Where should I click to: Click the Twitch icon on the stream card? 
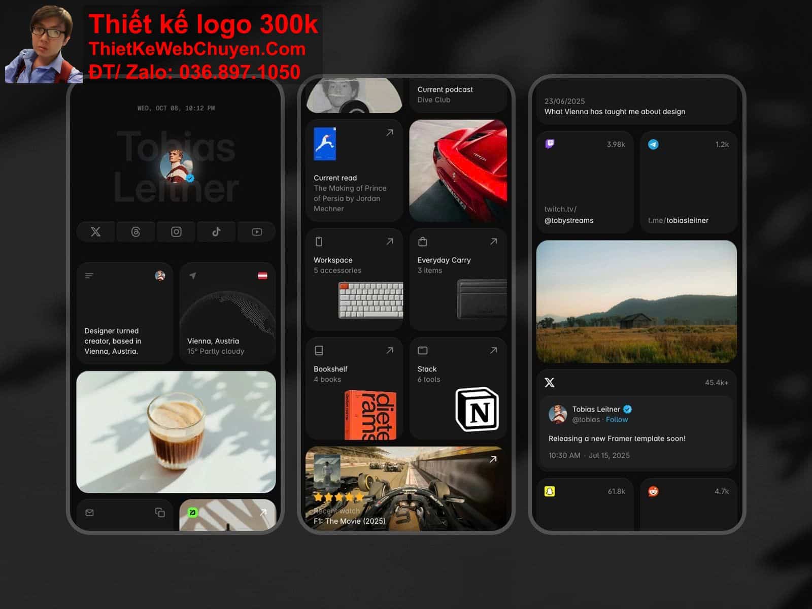[550, 144]
